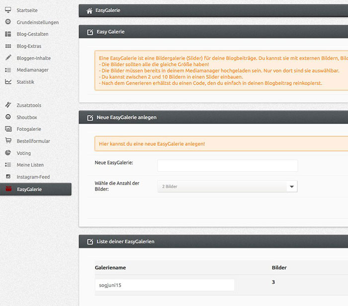Viewport: 348px width, 306px height.
Task: Click the Blog-Gestalten layout icon
Action: 8,34
